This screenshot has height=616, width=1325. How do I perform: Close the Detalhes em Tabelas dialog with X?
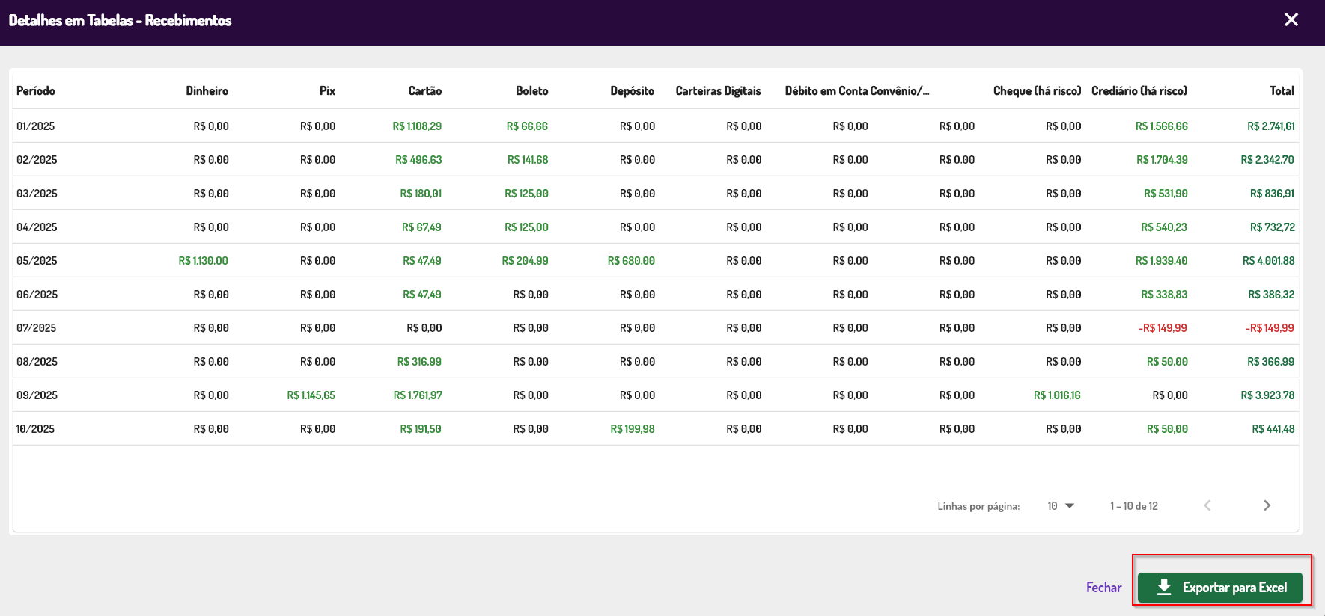[1291, 20]
